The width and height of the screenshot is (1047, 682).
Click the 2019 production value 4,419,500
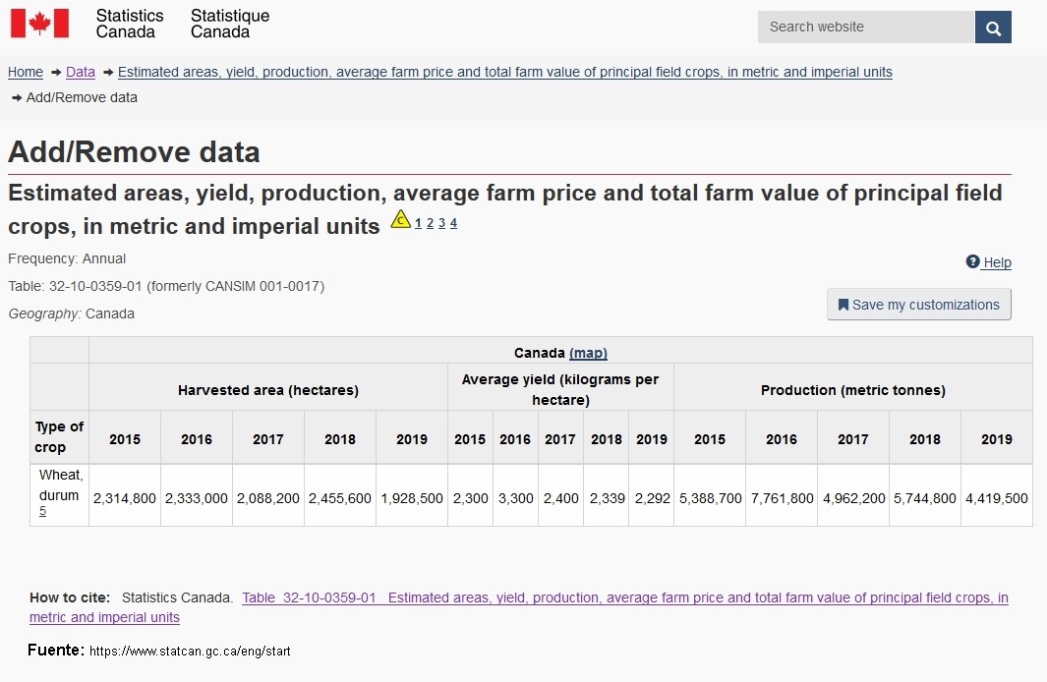[996, 498]
